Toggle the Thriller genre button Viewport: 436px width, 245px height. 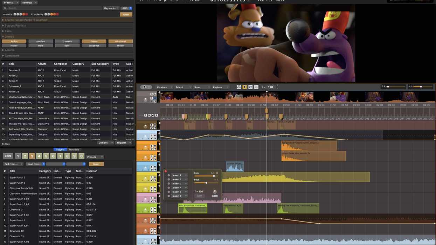point(120,45)
